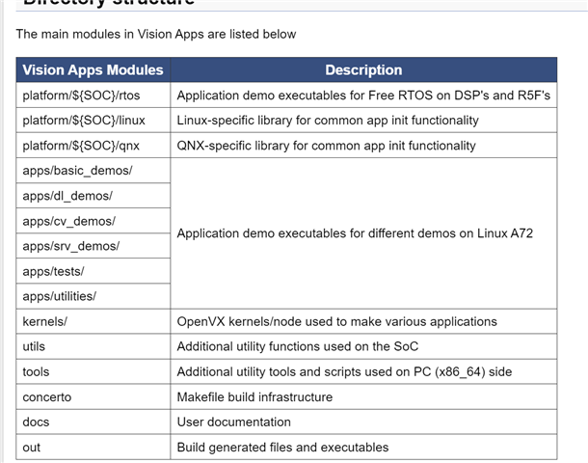Click the Free RTOS on DSP's description

363,95
